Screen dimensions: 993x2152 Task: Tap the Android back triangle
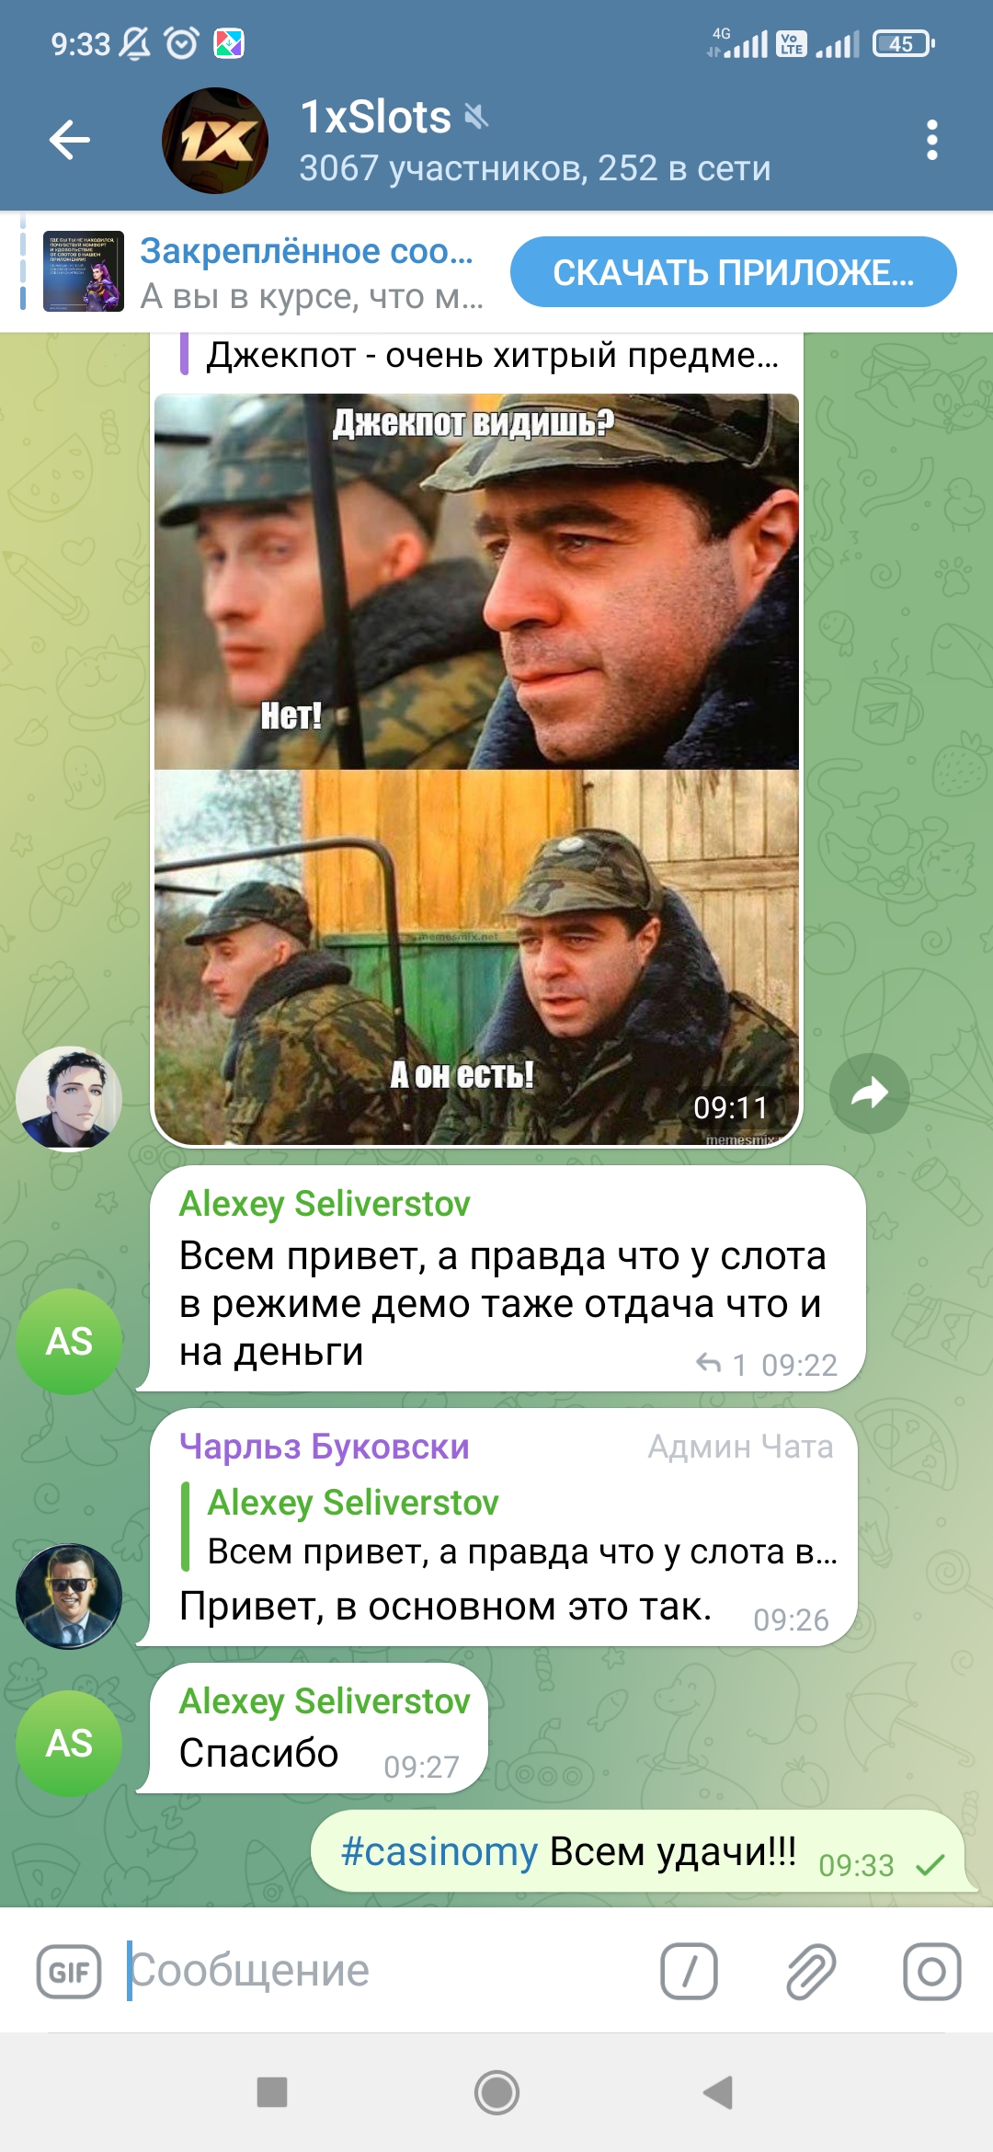point(718,2092)
